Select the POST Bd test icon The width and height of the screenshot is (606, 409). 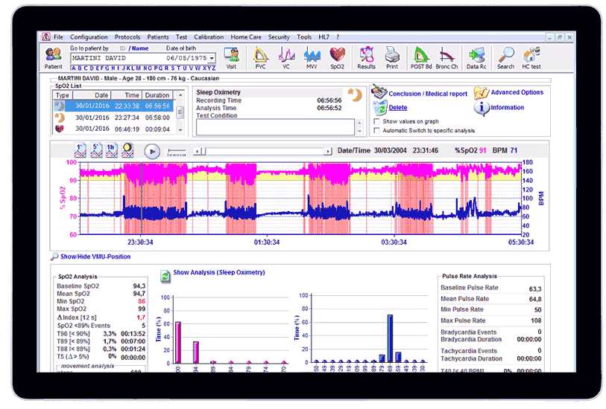pyautogui.click(x=421, y=58)
